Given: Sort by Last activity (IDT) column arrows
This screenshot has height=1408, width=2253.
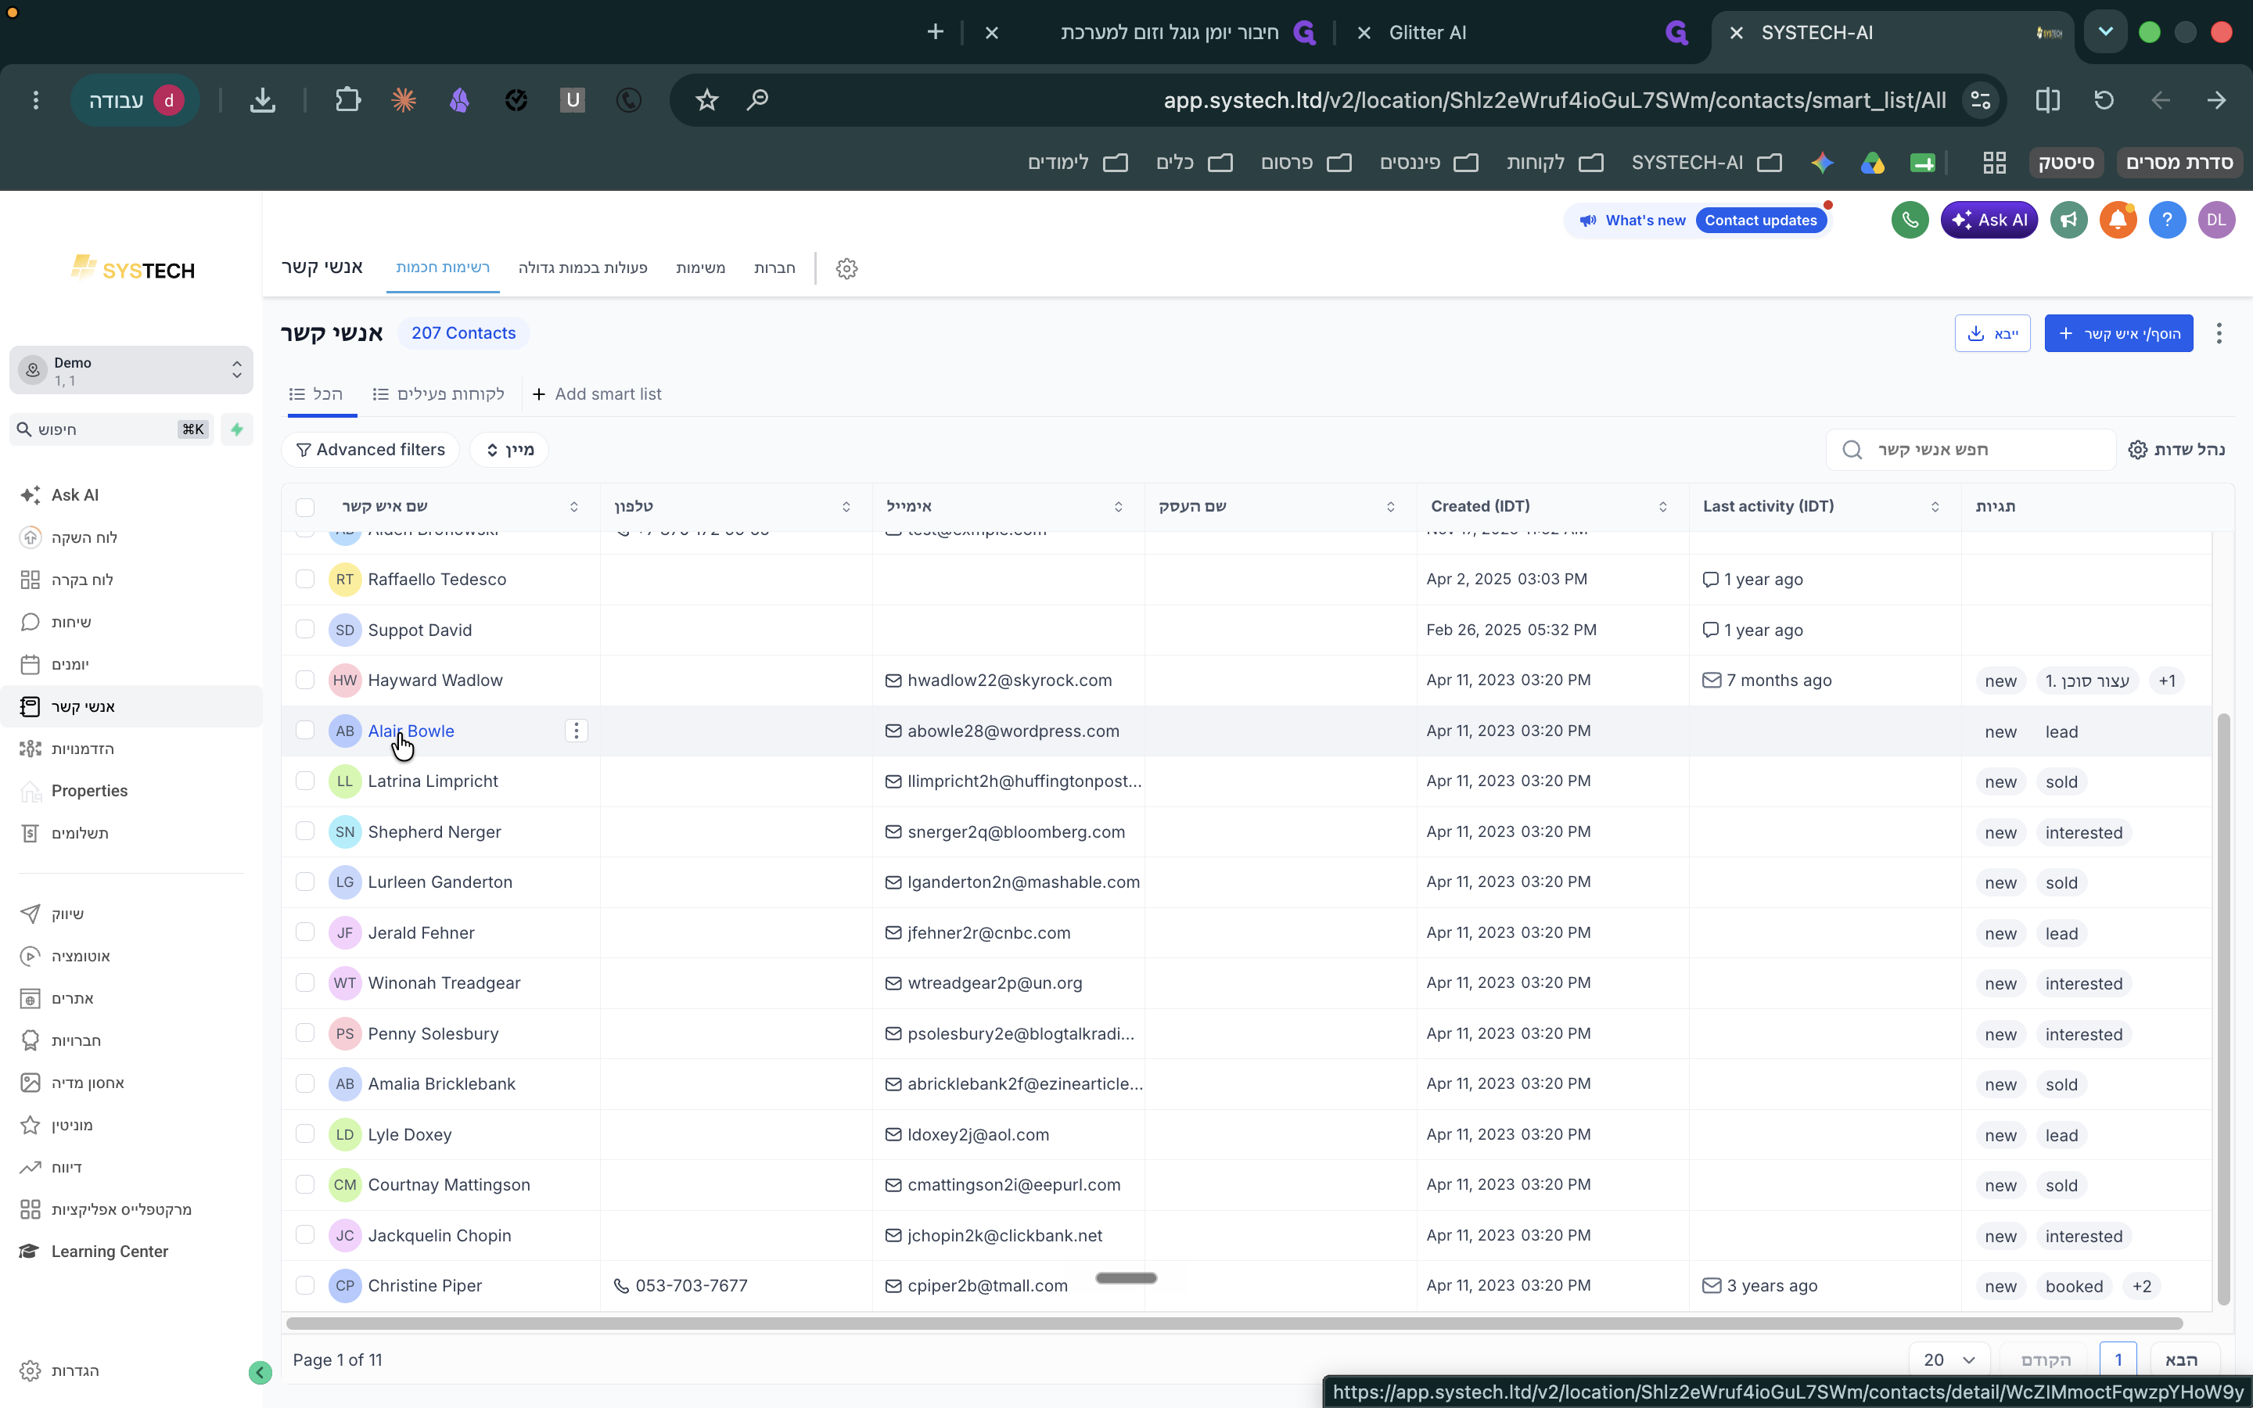Looking at the screenshot, I should pos(1935,507).
